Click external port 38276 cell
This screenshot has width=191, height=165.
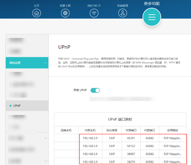tap(131, 162)
